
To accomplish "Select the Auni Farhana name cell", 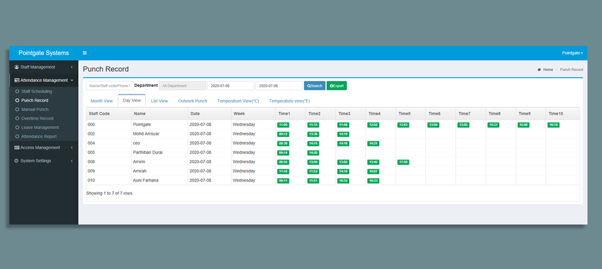I will coord(160,180).
